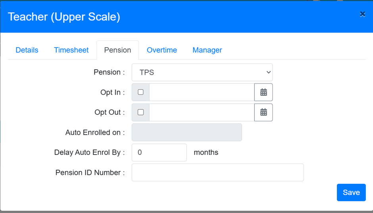Open the Opt Out calendar date picker
Viewport: 373px width, 213px height.
(x=263, y=112)
